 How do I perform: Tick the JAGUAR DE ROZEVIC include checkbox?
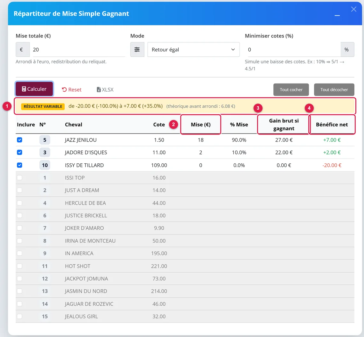[x=20, y=304]
